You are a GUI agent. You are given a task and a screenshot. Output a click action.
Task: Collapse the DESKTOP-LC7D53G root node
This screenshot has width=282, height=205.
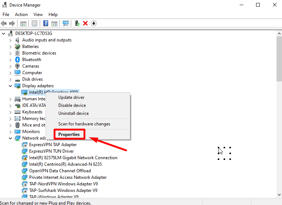4,33
